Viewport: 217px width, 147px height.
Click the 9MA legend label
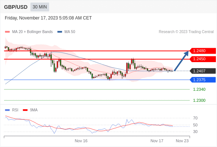tap(34, 110)
